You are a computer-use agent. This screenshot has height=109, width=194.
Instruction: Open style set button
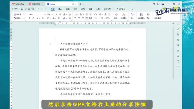pos(123,16)
